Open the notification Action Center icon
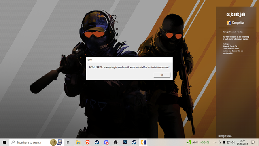The image size is (259, 146). coord(253,142)
